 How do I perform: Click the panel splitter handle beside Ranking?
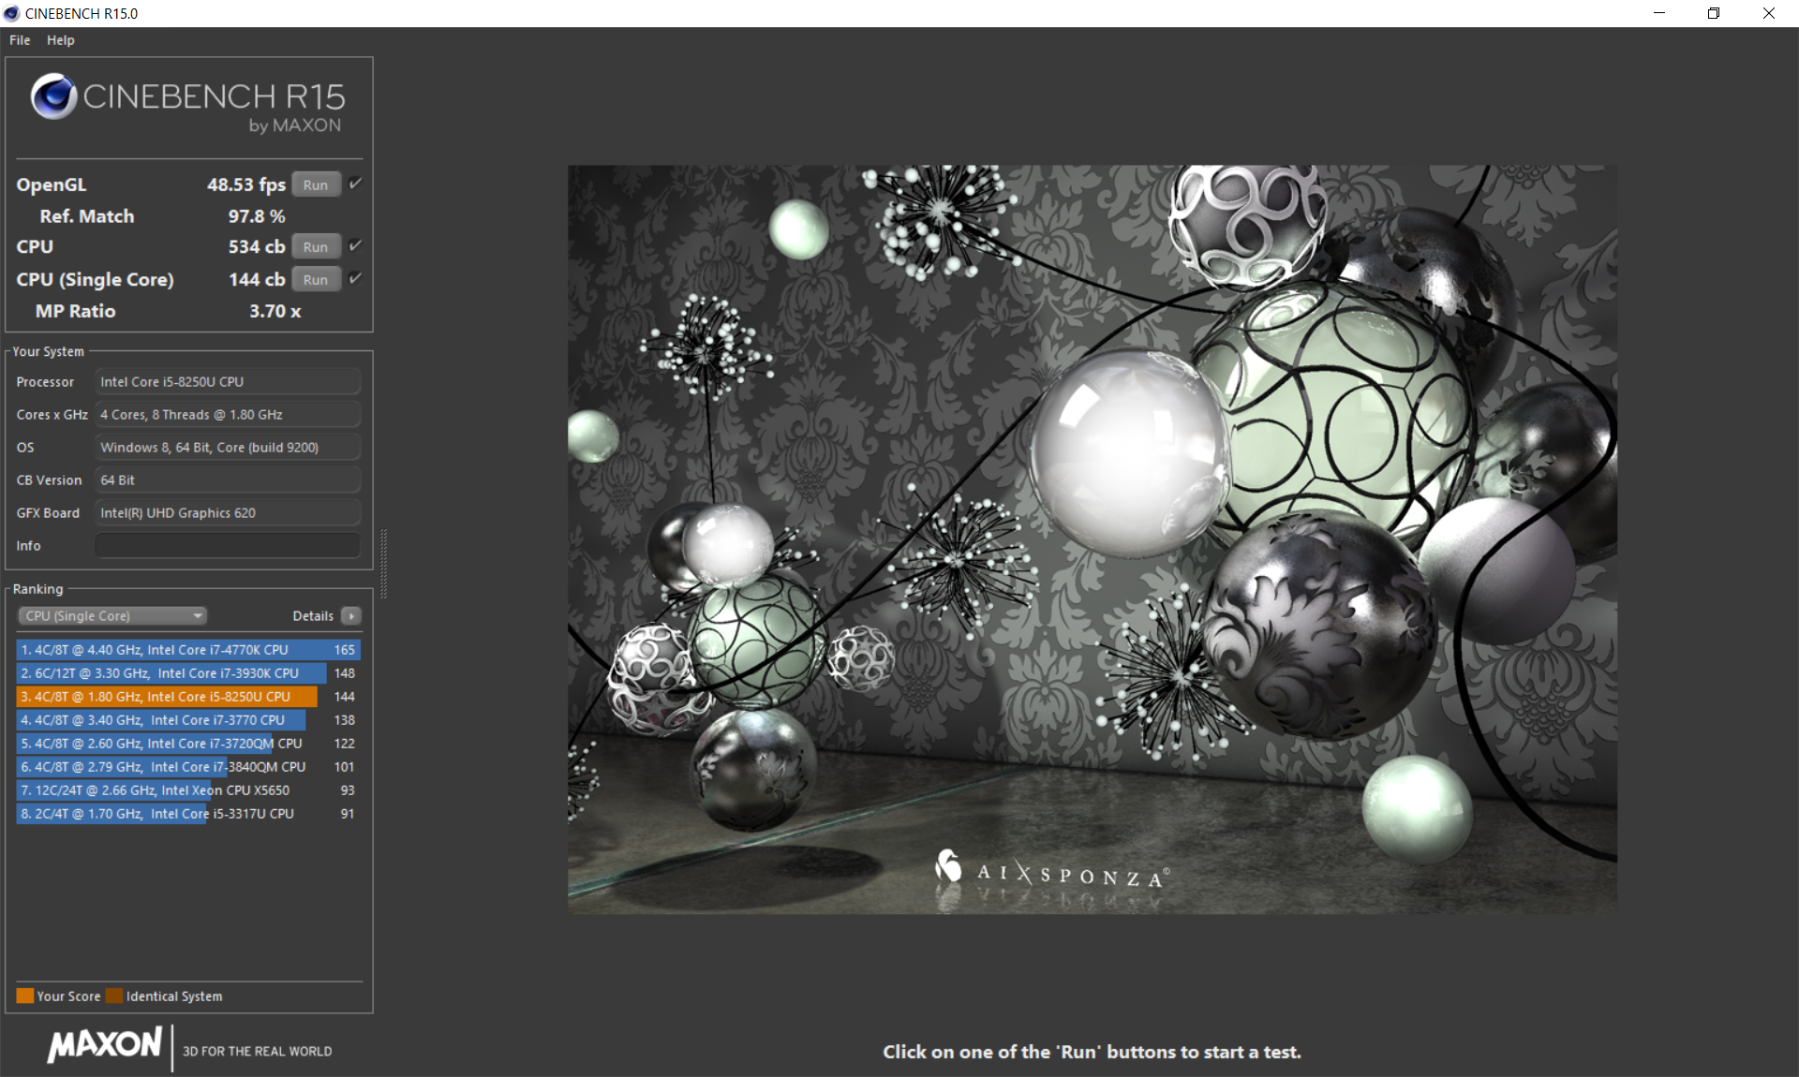(x=383, y=562)
